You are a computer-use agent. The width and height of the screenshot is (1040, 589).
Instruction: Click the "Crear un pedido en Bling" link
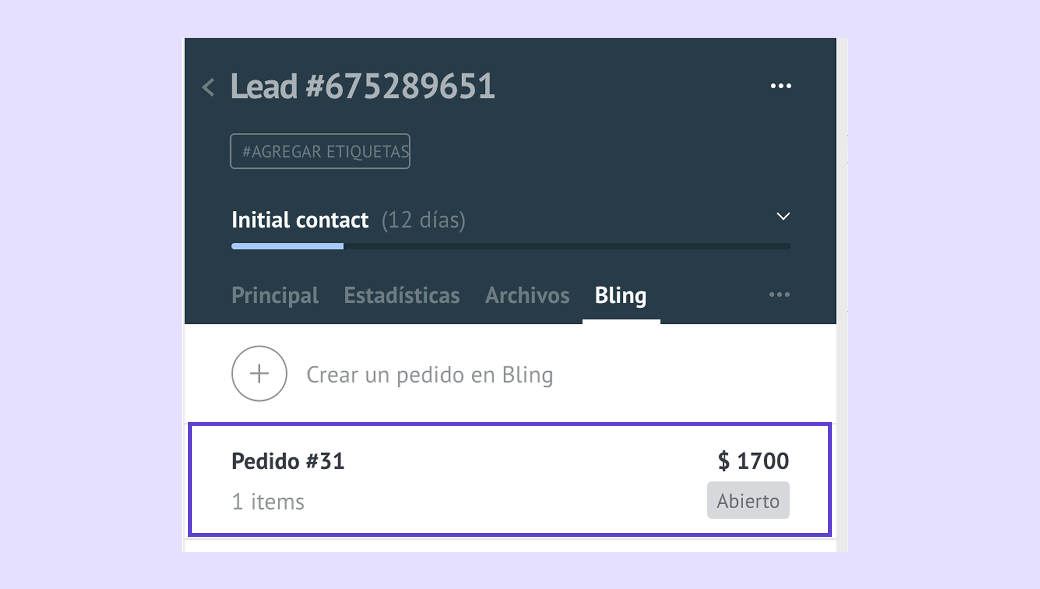pos(429,374)
